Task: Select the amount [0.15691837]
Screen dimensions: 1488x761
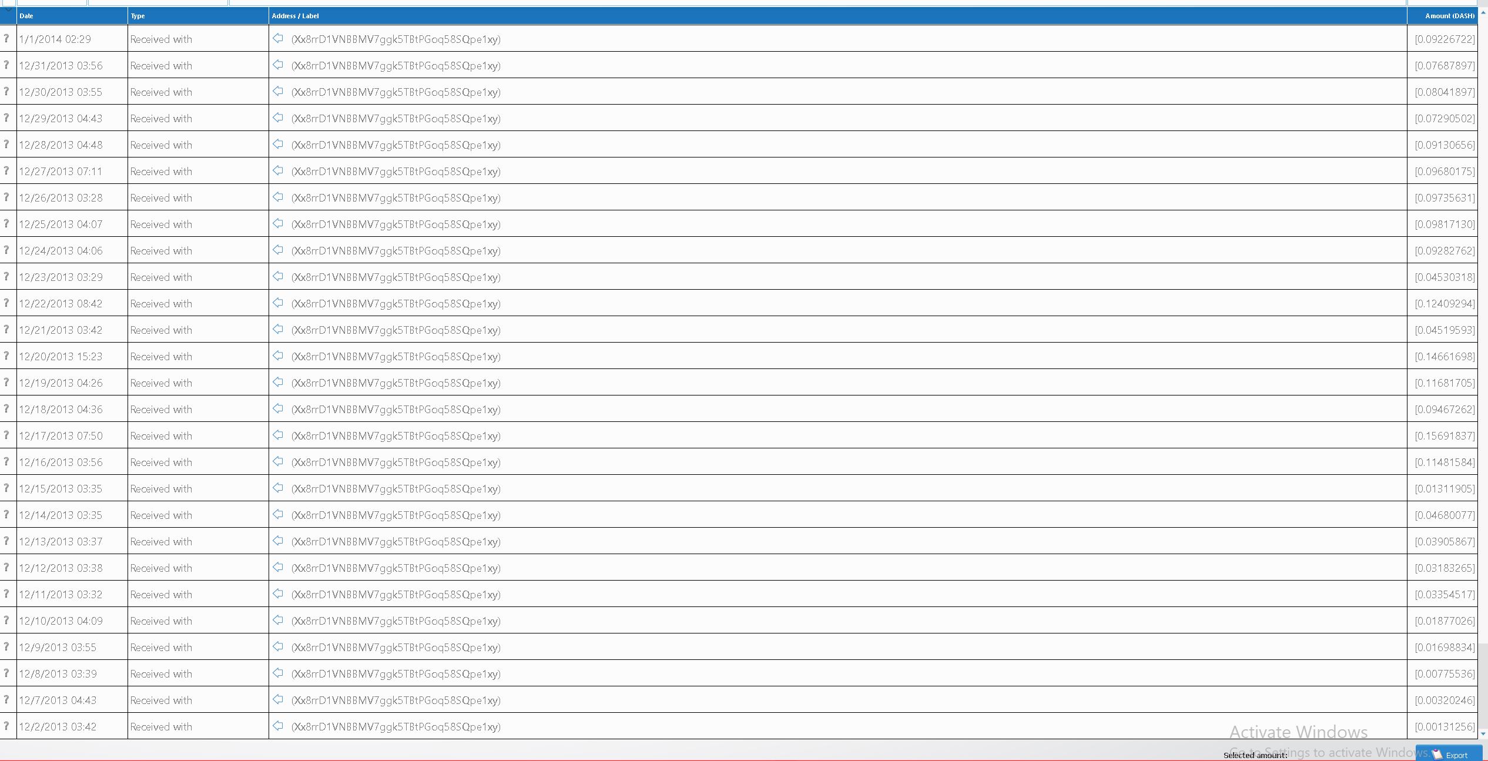Action: click(1445, 436)
